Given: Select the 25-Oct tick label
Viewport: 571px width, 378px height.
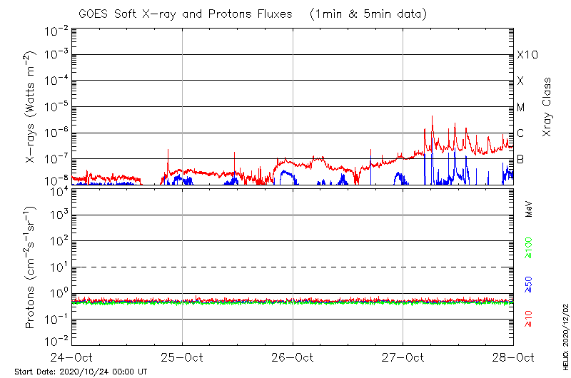Looking at the screenshot, I should (x=183, y=357).
